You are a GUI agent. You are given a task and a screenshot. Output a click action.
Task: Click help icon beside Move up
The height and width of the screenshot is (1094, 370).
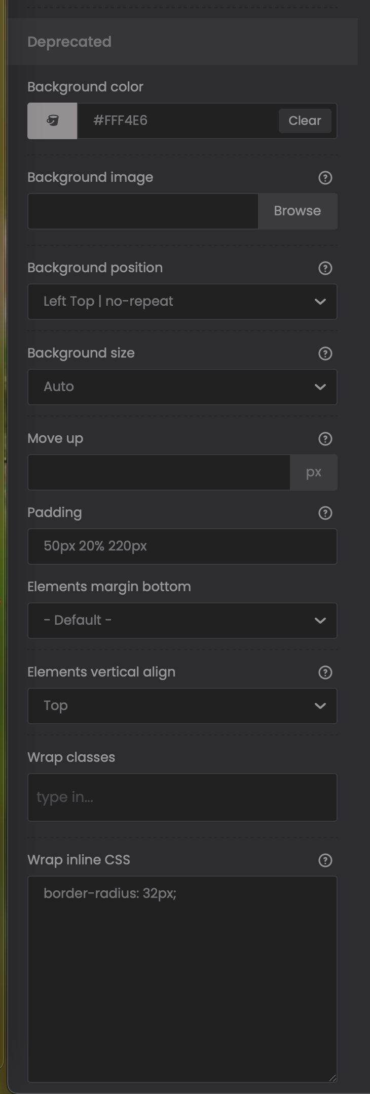(x=325, y=439)
